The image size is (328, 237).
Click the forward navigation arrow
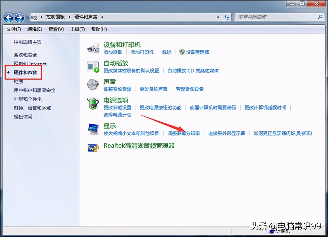tap(19, 17)
